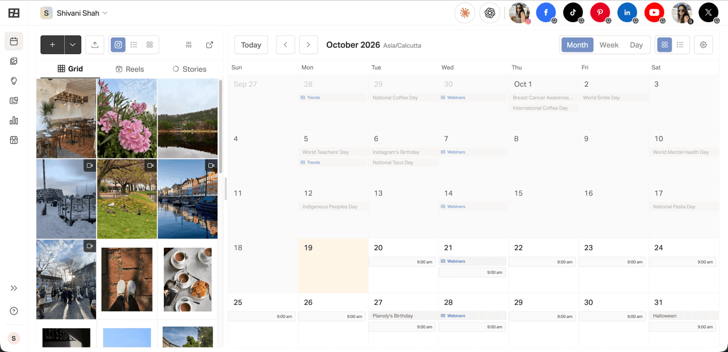
Task: Open the Shivani Shah workspace dropdown
Action: 74,13
